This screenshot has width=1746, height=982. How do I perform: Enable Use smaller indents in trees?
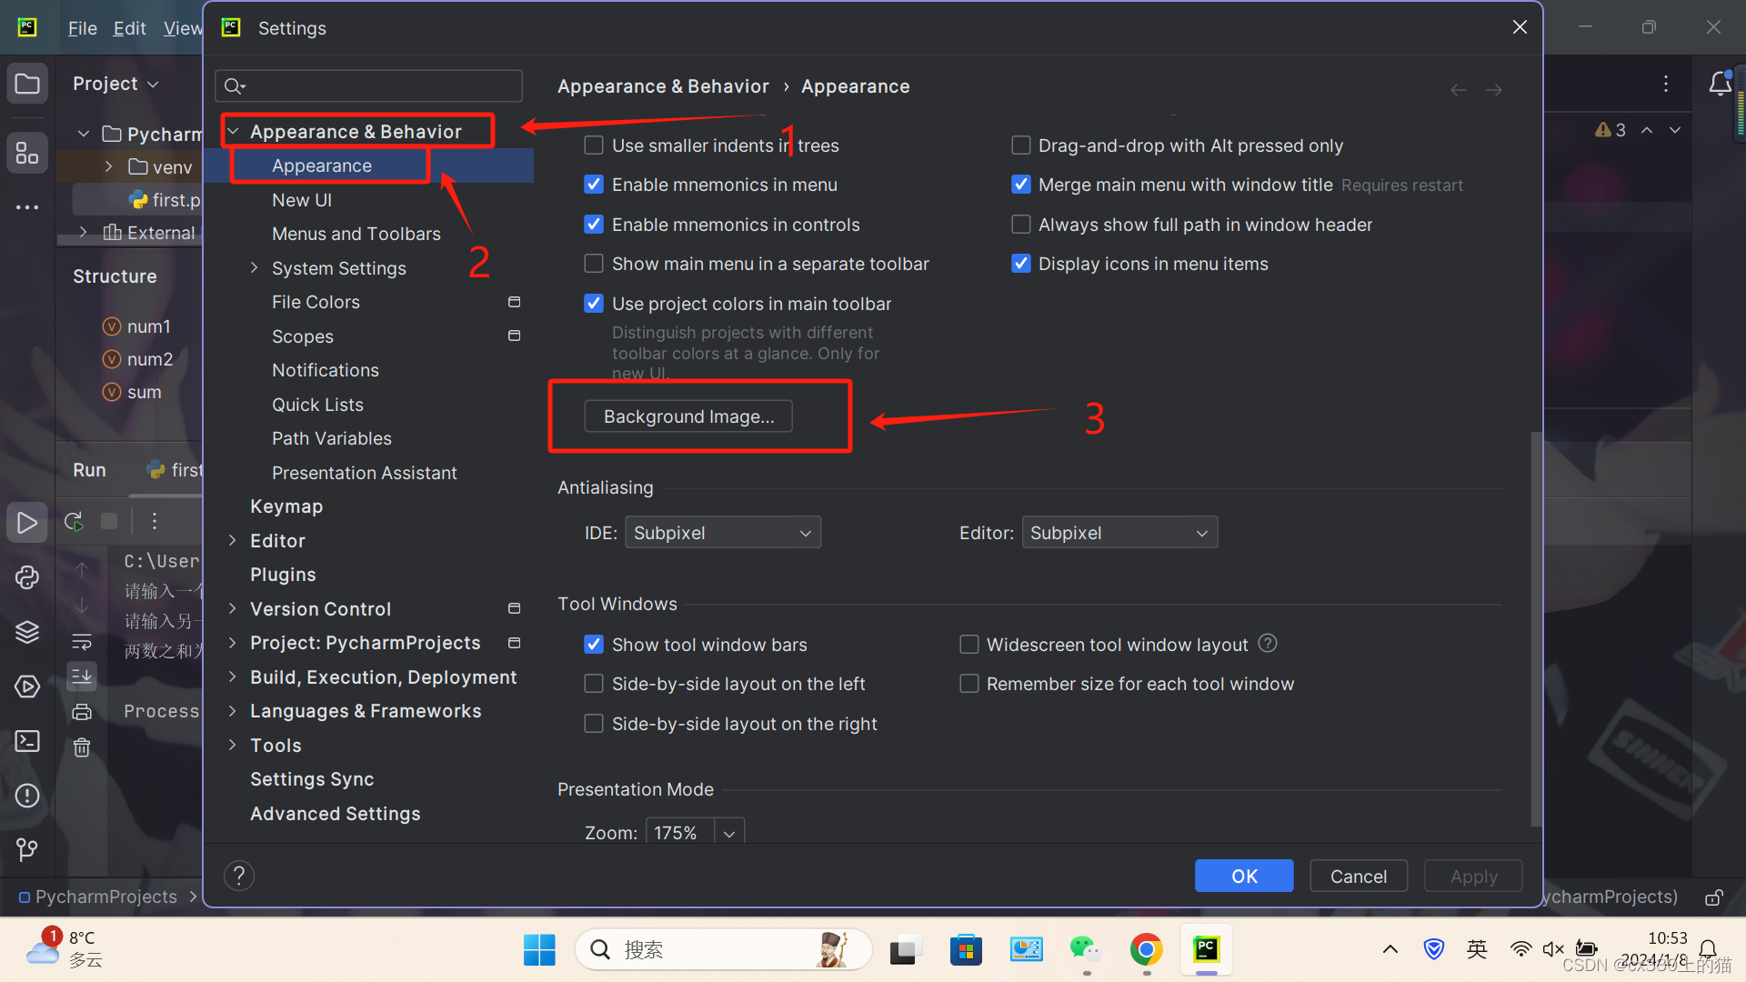pyautogui.click(x=594, y=145)
